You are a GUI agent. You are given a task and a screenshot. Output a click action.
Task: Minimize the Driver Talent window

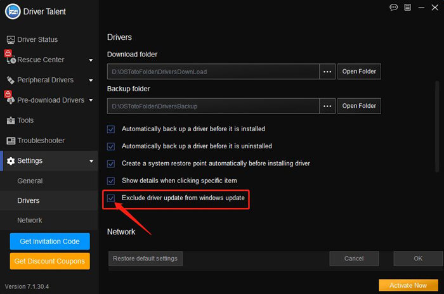pos(421,8)
